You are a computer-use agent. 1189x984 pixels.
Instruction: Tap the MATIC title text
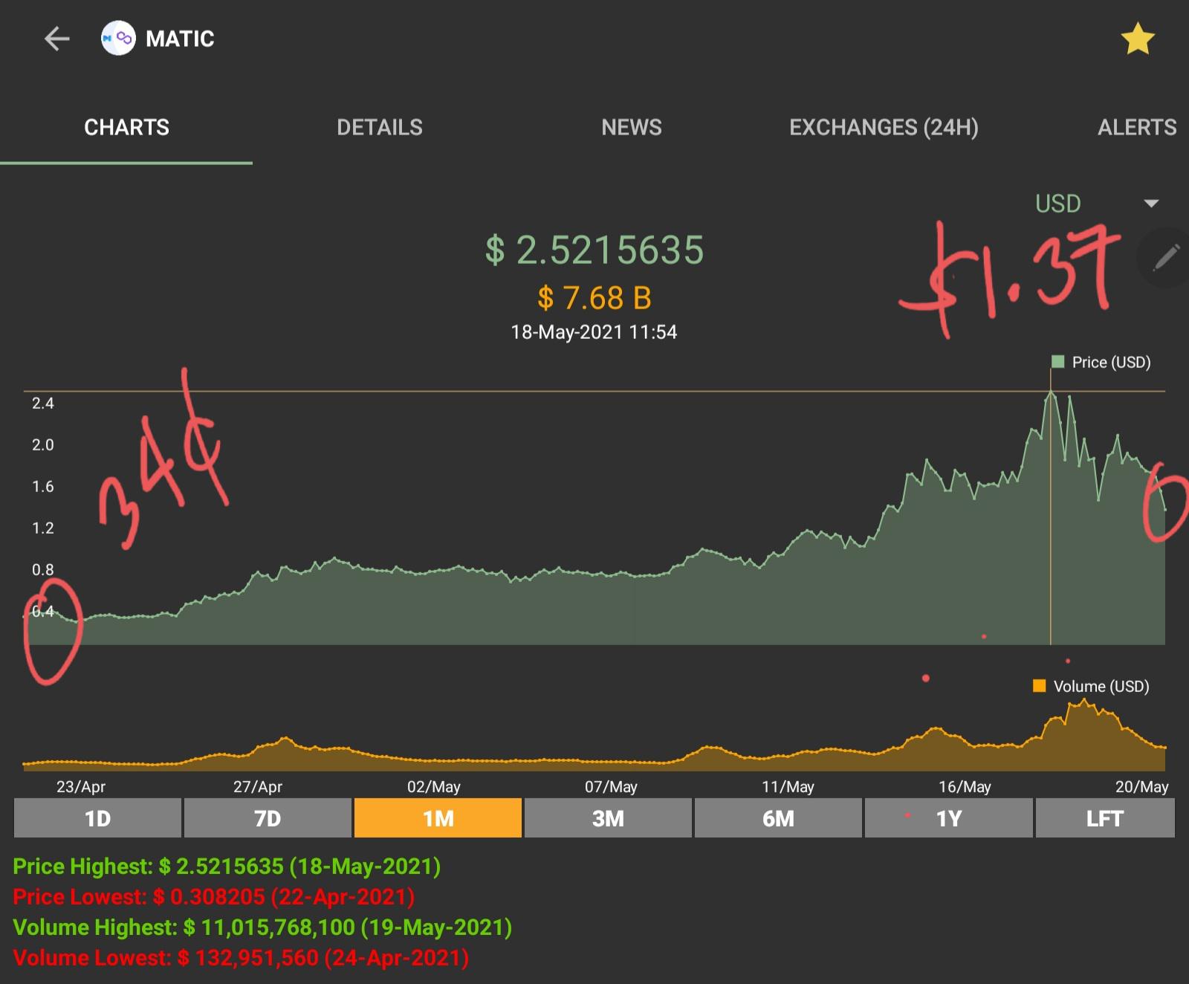[180, 39]
